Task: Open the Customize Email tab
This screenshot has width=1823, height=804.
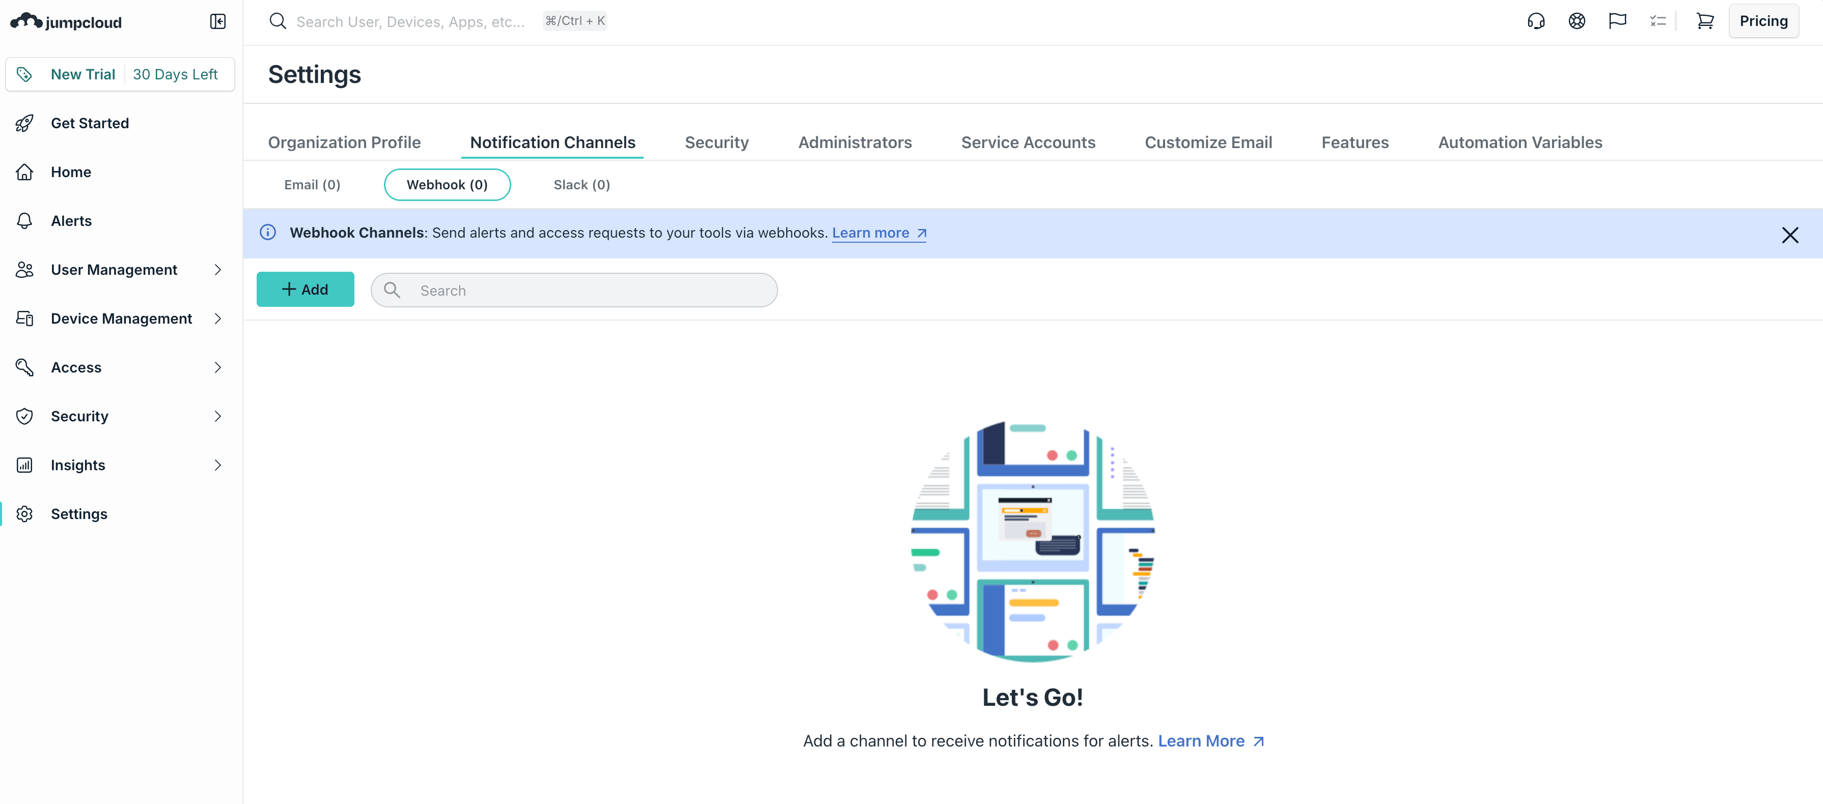Action: pos(1208,142)
